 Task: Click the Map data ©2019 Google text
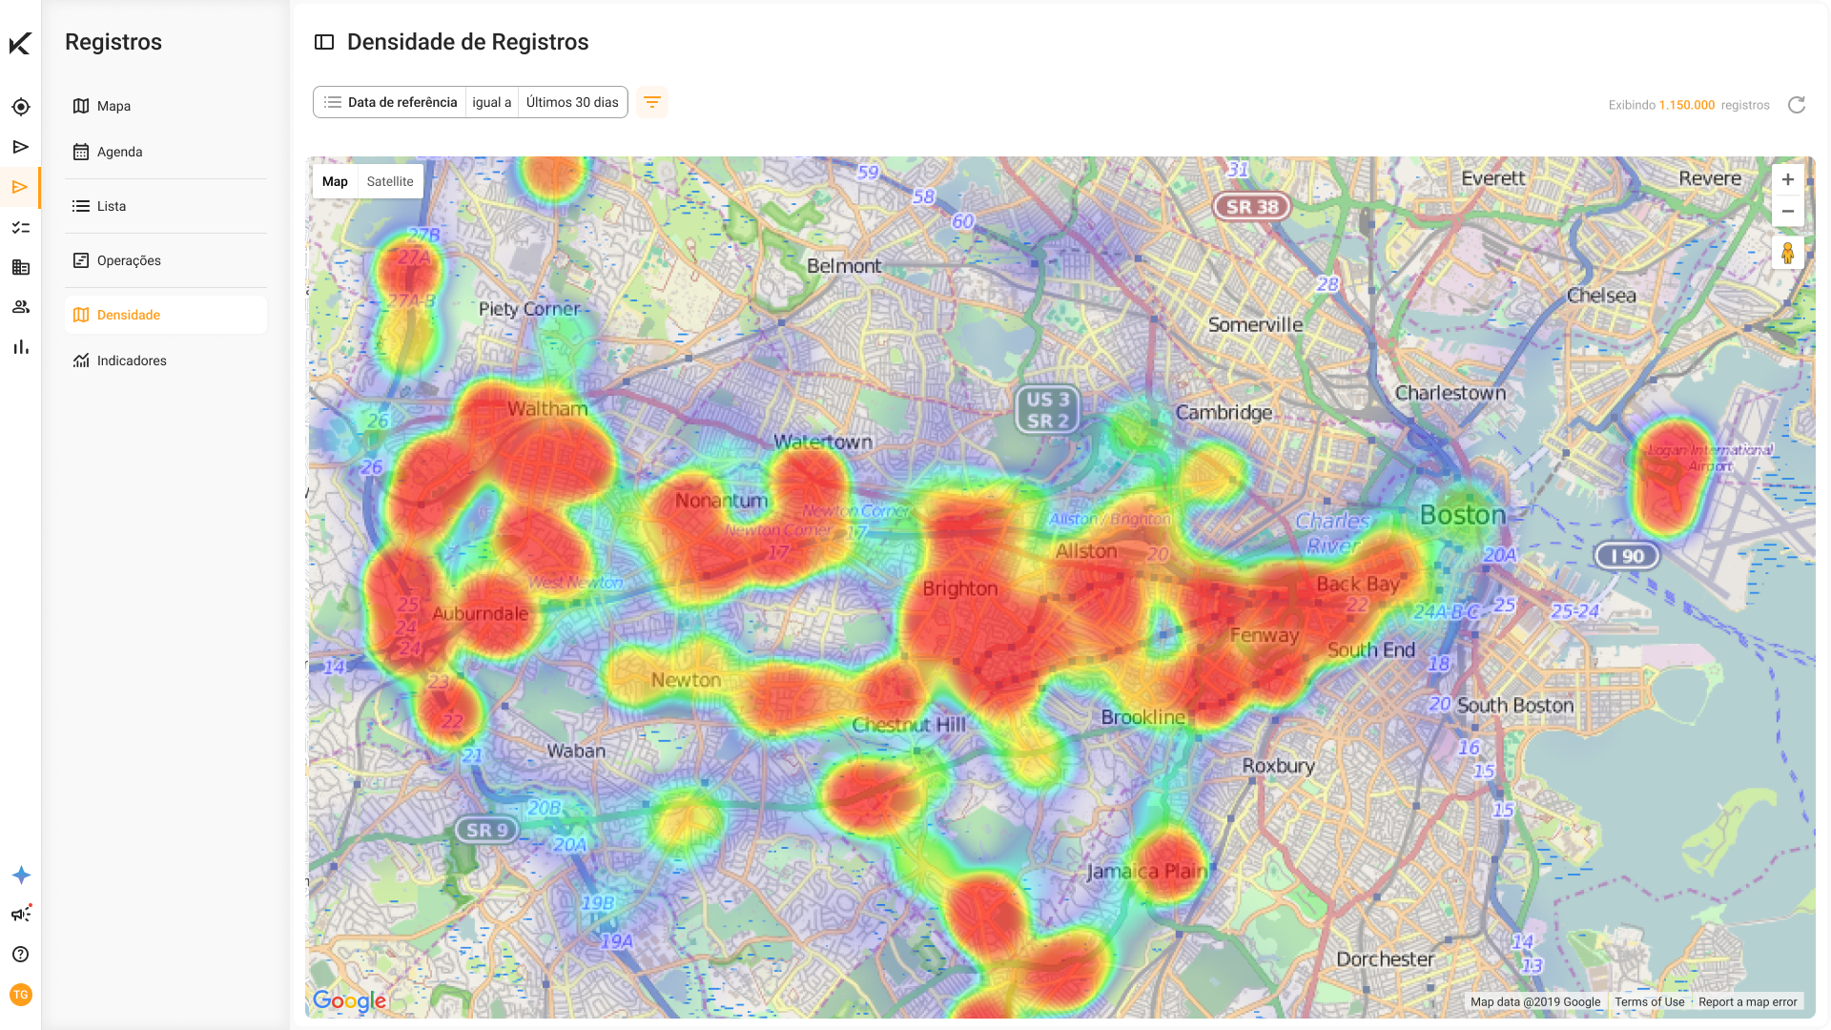point(1535,1002)
